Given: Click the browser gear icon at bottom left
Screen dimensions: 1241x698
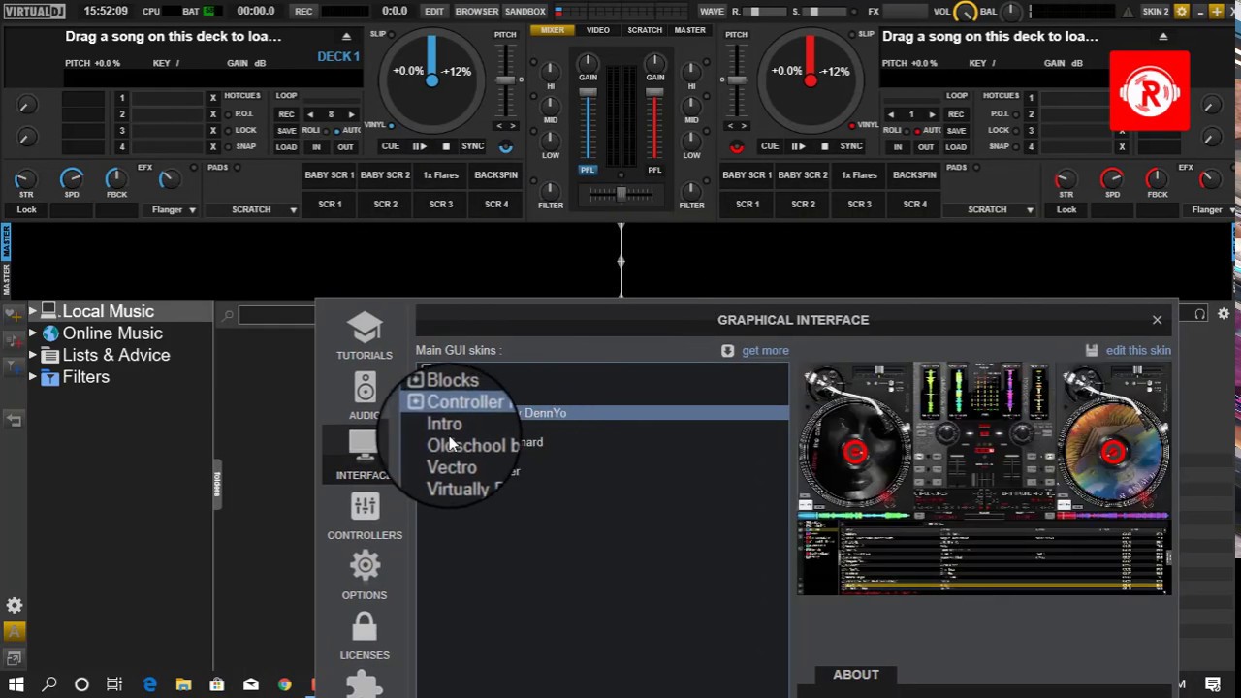Looking at the screenshot, I should (x=15, y=605).
